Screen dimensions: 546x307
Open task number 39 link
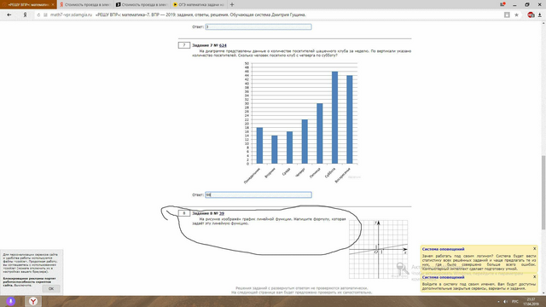tap(222, 213)
